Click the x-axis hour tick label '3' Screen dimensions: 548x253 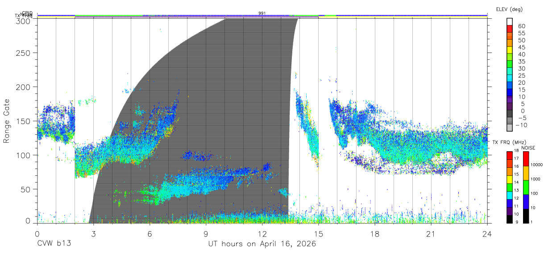93,233
